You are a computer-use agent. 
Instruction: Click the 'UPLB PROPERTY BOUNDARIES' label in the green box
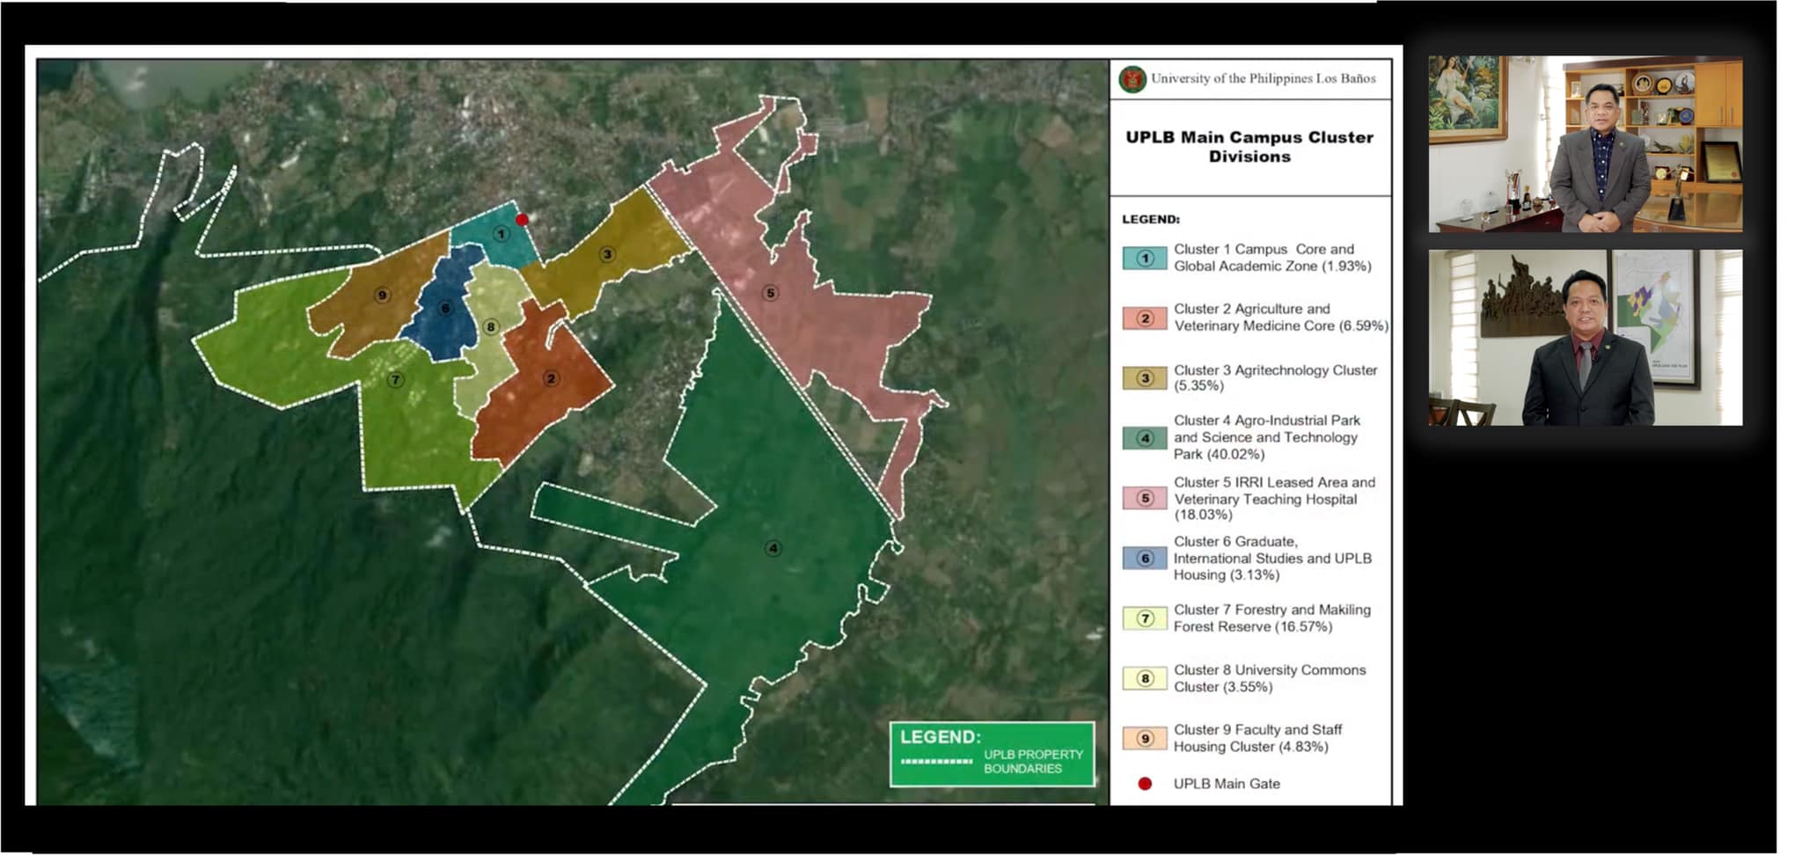[1033, 762]
